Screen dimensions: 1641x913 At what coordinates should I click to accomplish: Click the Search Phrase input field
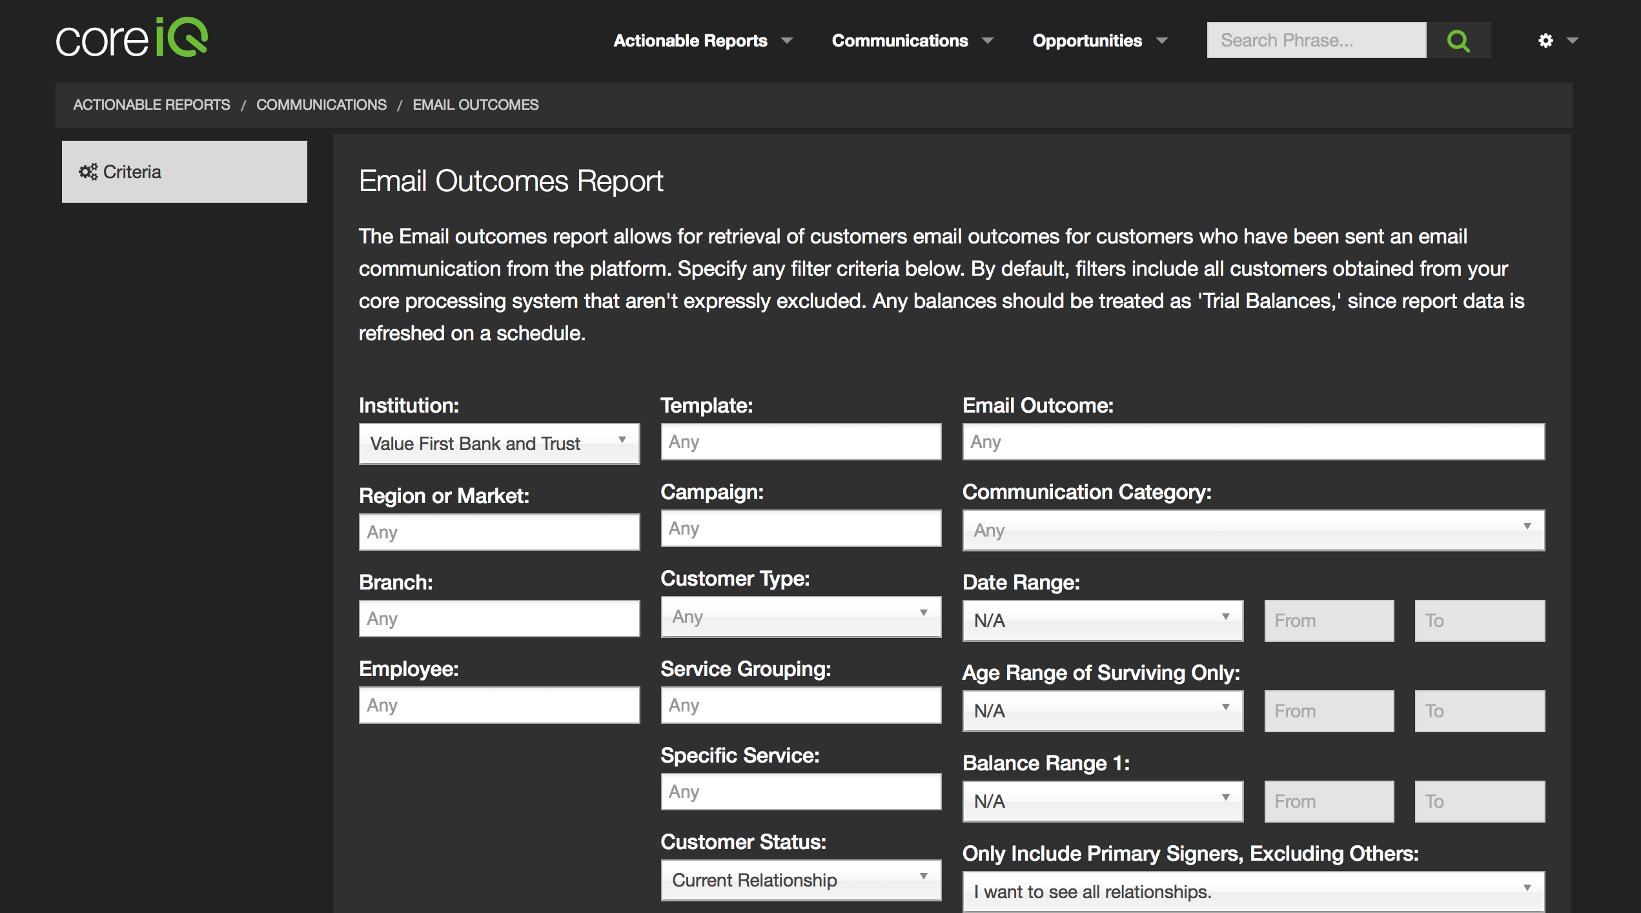pyautogui.click(x=1316, y=41)
